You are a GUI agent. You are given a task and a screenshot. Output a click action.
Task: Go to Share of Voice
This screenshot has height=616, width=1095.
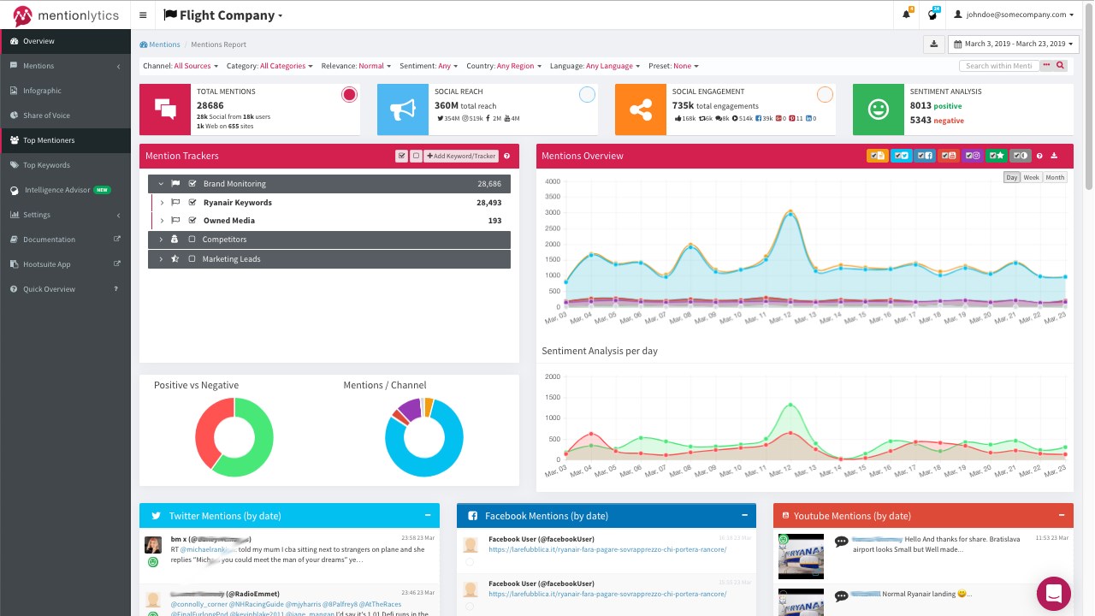tap(65, 115)
